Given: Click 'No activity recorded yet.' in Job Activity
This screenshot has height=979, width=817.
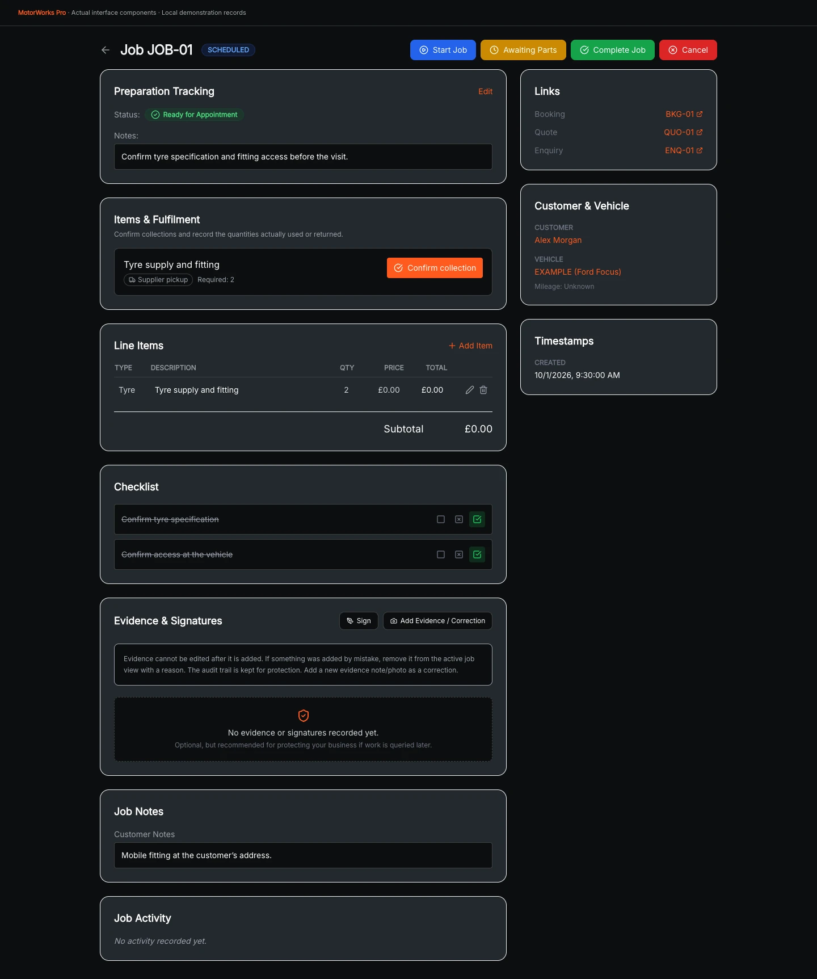Looking at the screenshot, I should coord(161,941).
